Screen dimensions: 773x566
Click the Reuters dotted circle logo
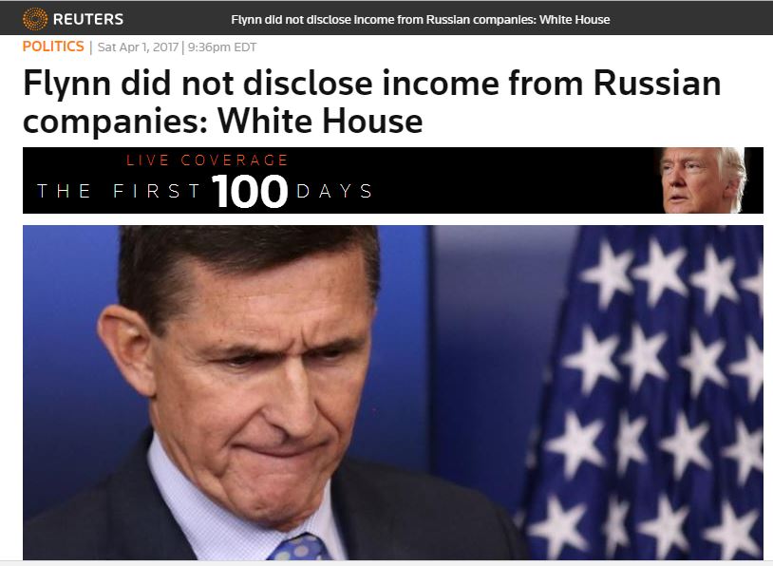35,18
